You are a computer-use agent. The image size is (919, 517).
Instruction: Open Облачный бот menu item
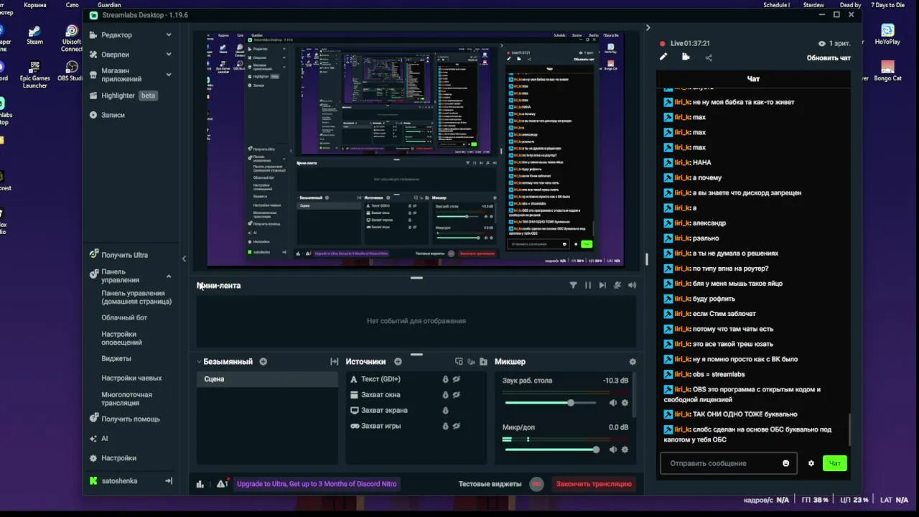(x=124, y=317)
